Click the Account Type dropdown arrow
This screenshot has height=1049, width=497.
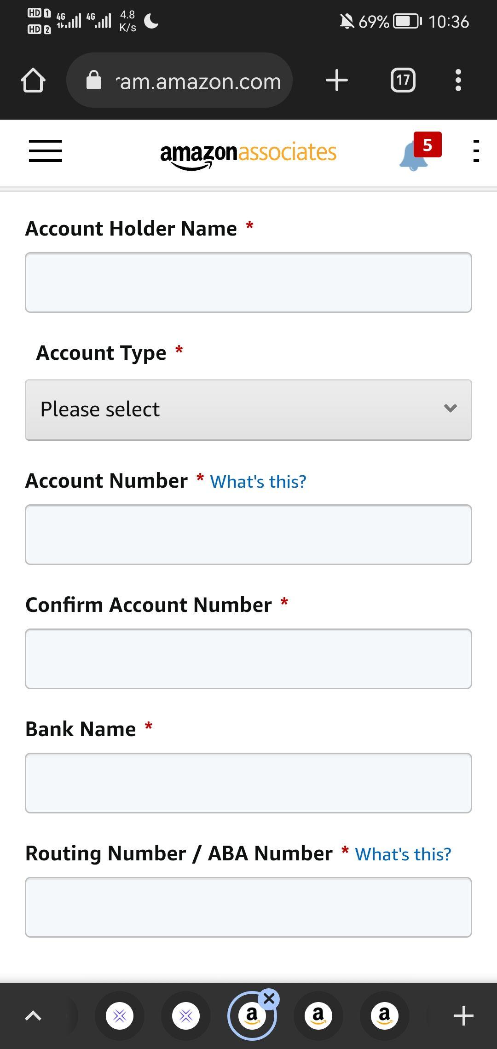(450, 409)
